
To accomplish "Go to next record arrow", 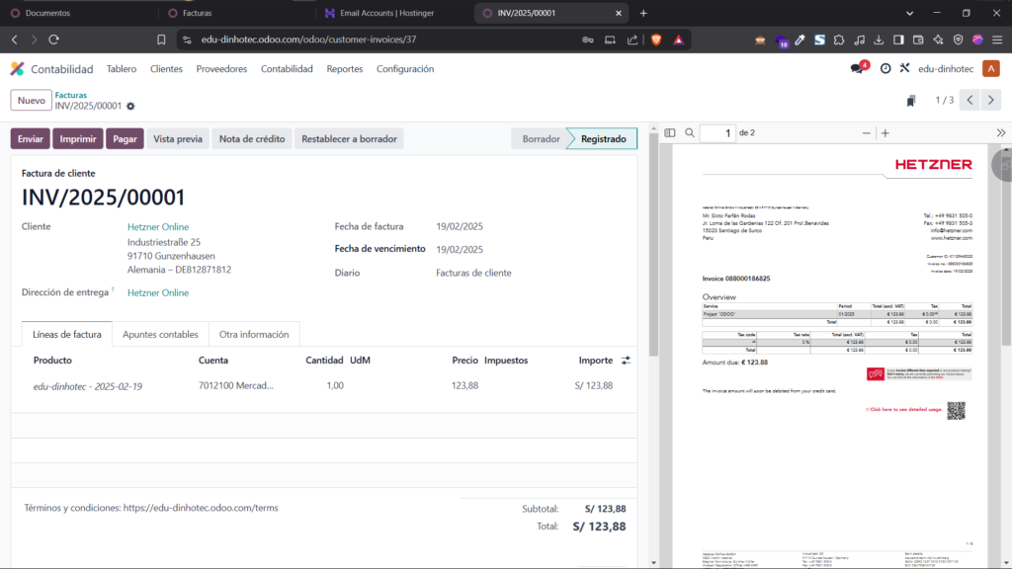I will [991, 100].
